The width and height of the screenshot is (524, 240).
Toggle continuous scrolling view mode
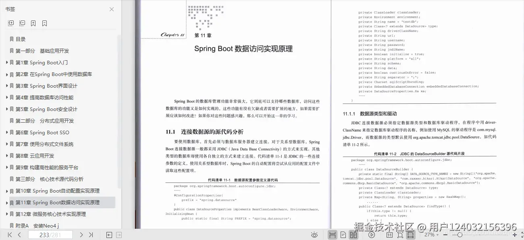[332, 235]
